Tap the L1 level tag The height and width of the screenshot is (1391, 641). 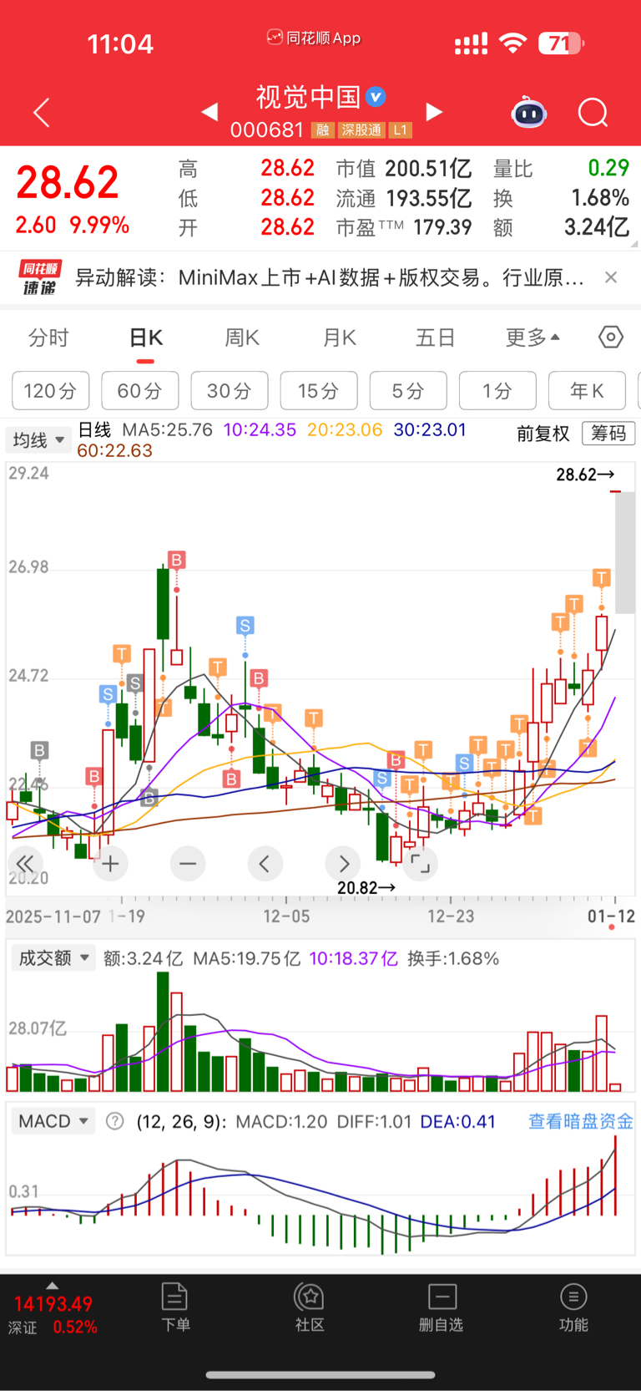click(x=401, y=129)
